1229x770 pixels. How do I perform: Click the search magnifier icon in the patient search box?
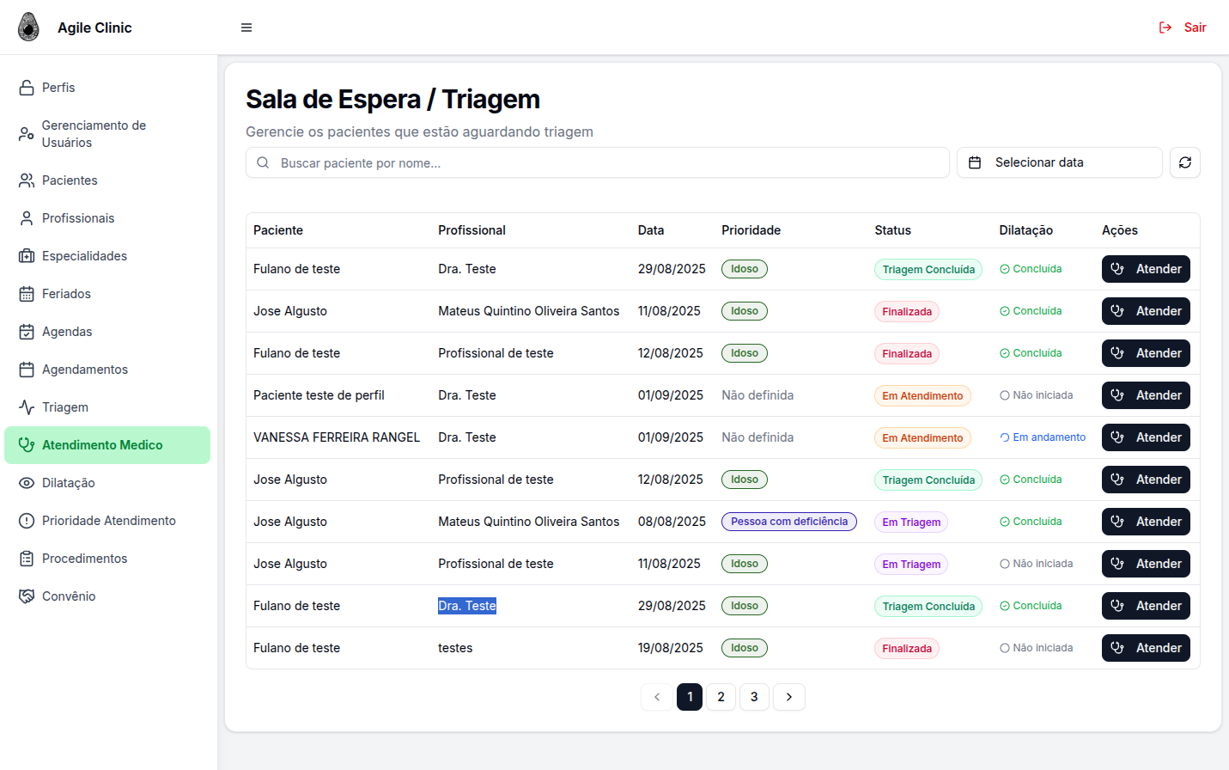[x=263, y=162]
